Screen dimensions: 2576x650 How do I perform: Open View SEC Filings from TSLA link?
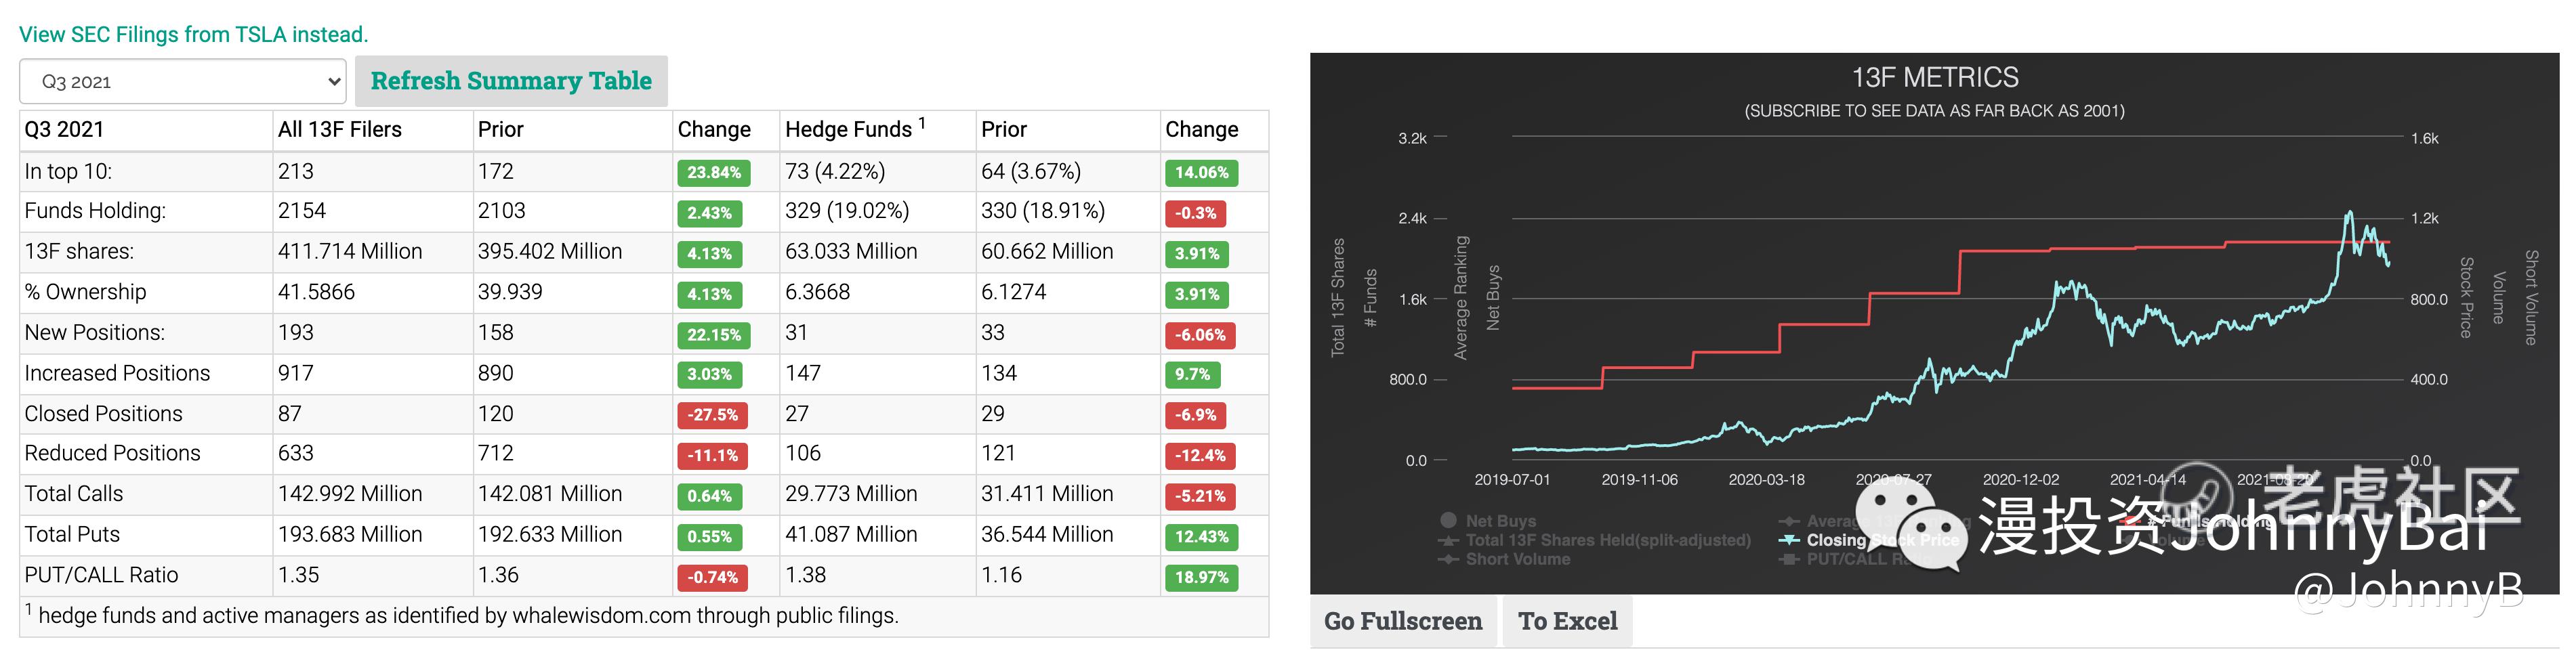pos(193,34)
